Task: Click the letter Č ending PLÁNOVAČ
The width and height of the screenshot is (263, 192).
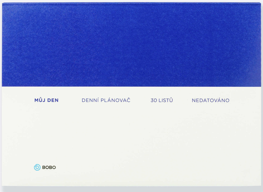Action: (128, 100)
